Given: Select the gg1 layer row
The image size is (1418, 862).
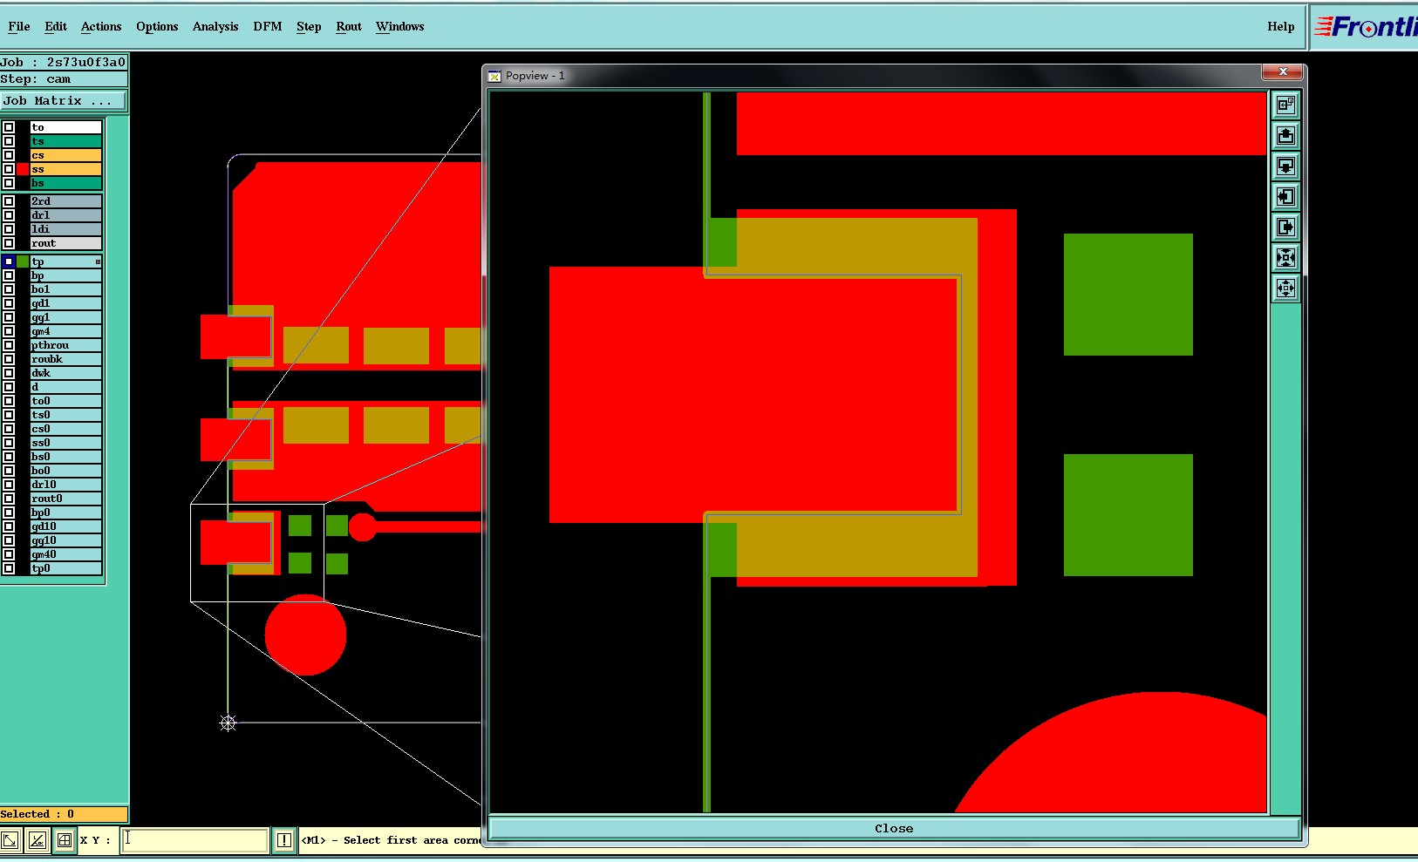Looking at the screenshot, I should coord(66,317).
